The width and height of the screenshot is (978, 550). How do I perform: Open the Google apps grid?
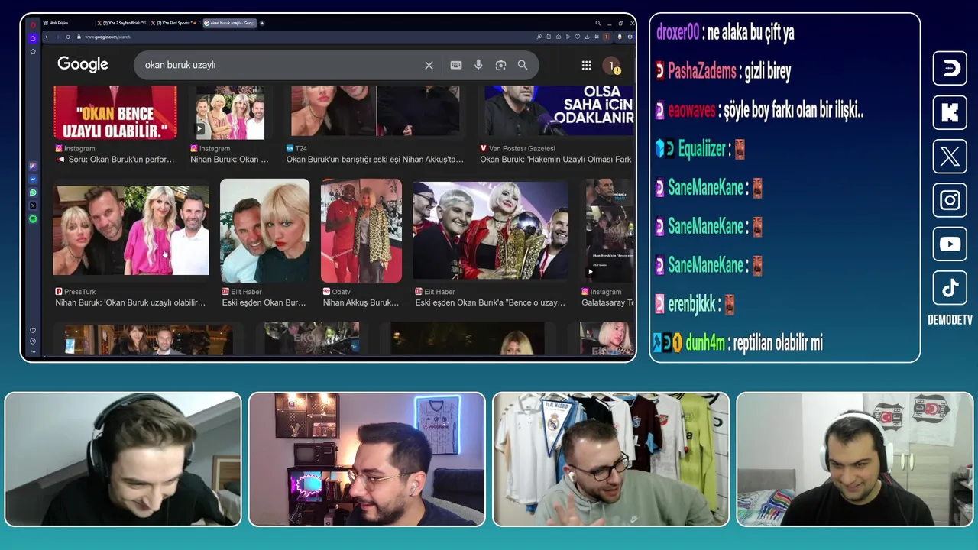click(586, 66)
